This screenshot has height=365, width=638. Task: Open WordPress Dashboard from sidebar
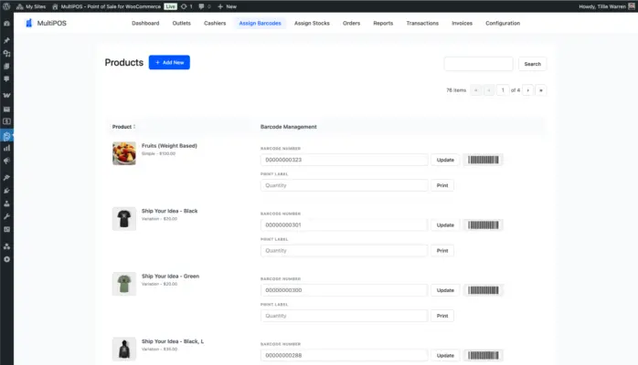click(x=6, y=24)
